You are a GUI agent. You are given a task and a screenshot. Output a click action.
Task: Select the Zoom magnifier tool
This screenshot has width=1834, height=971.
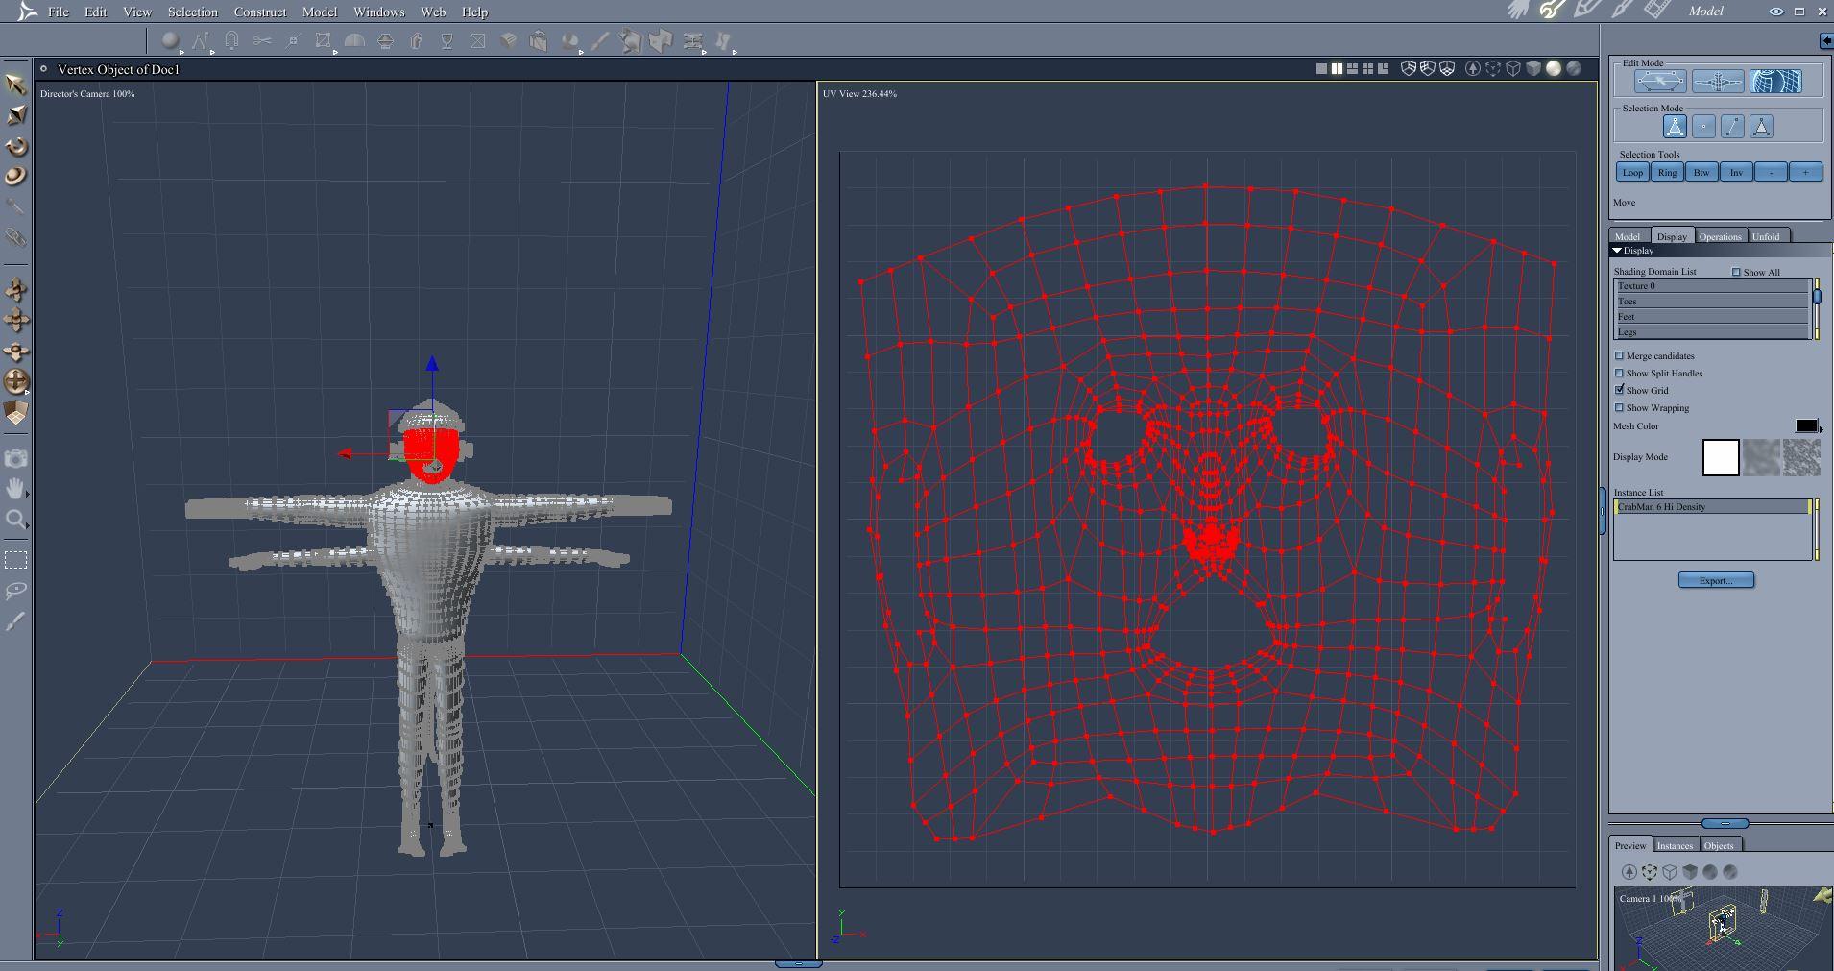15,521
